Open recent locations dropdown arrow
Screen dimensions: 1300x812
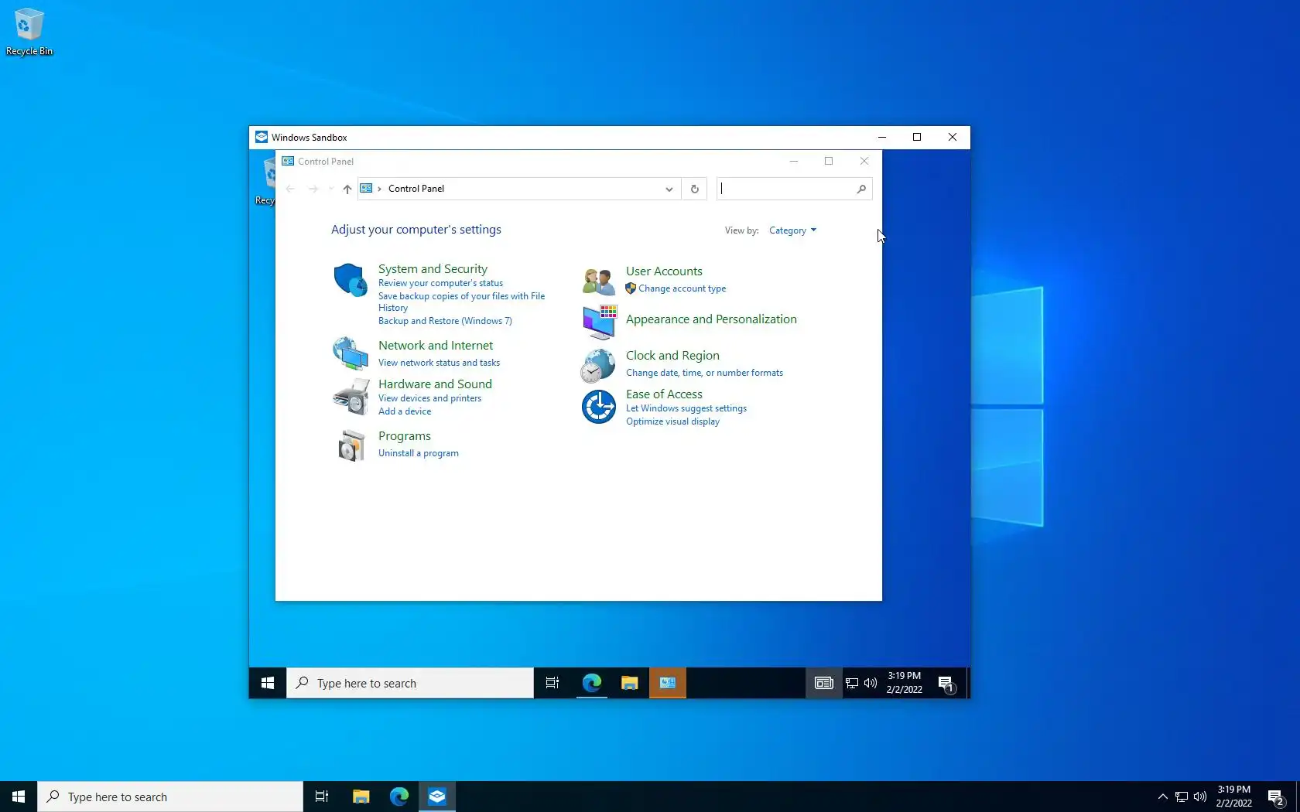tap(330, 189)
